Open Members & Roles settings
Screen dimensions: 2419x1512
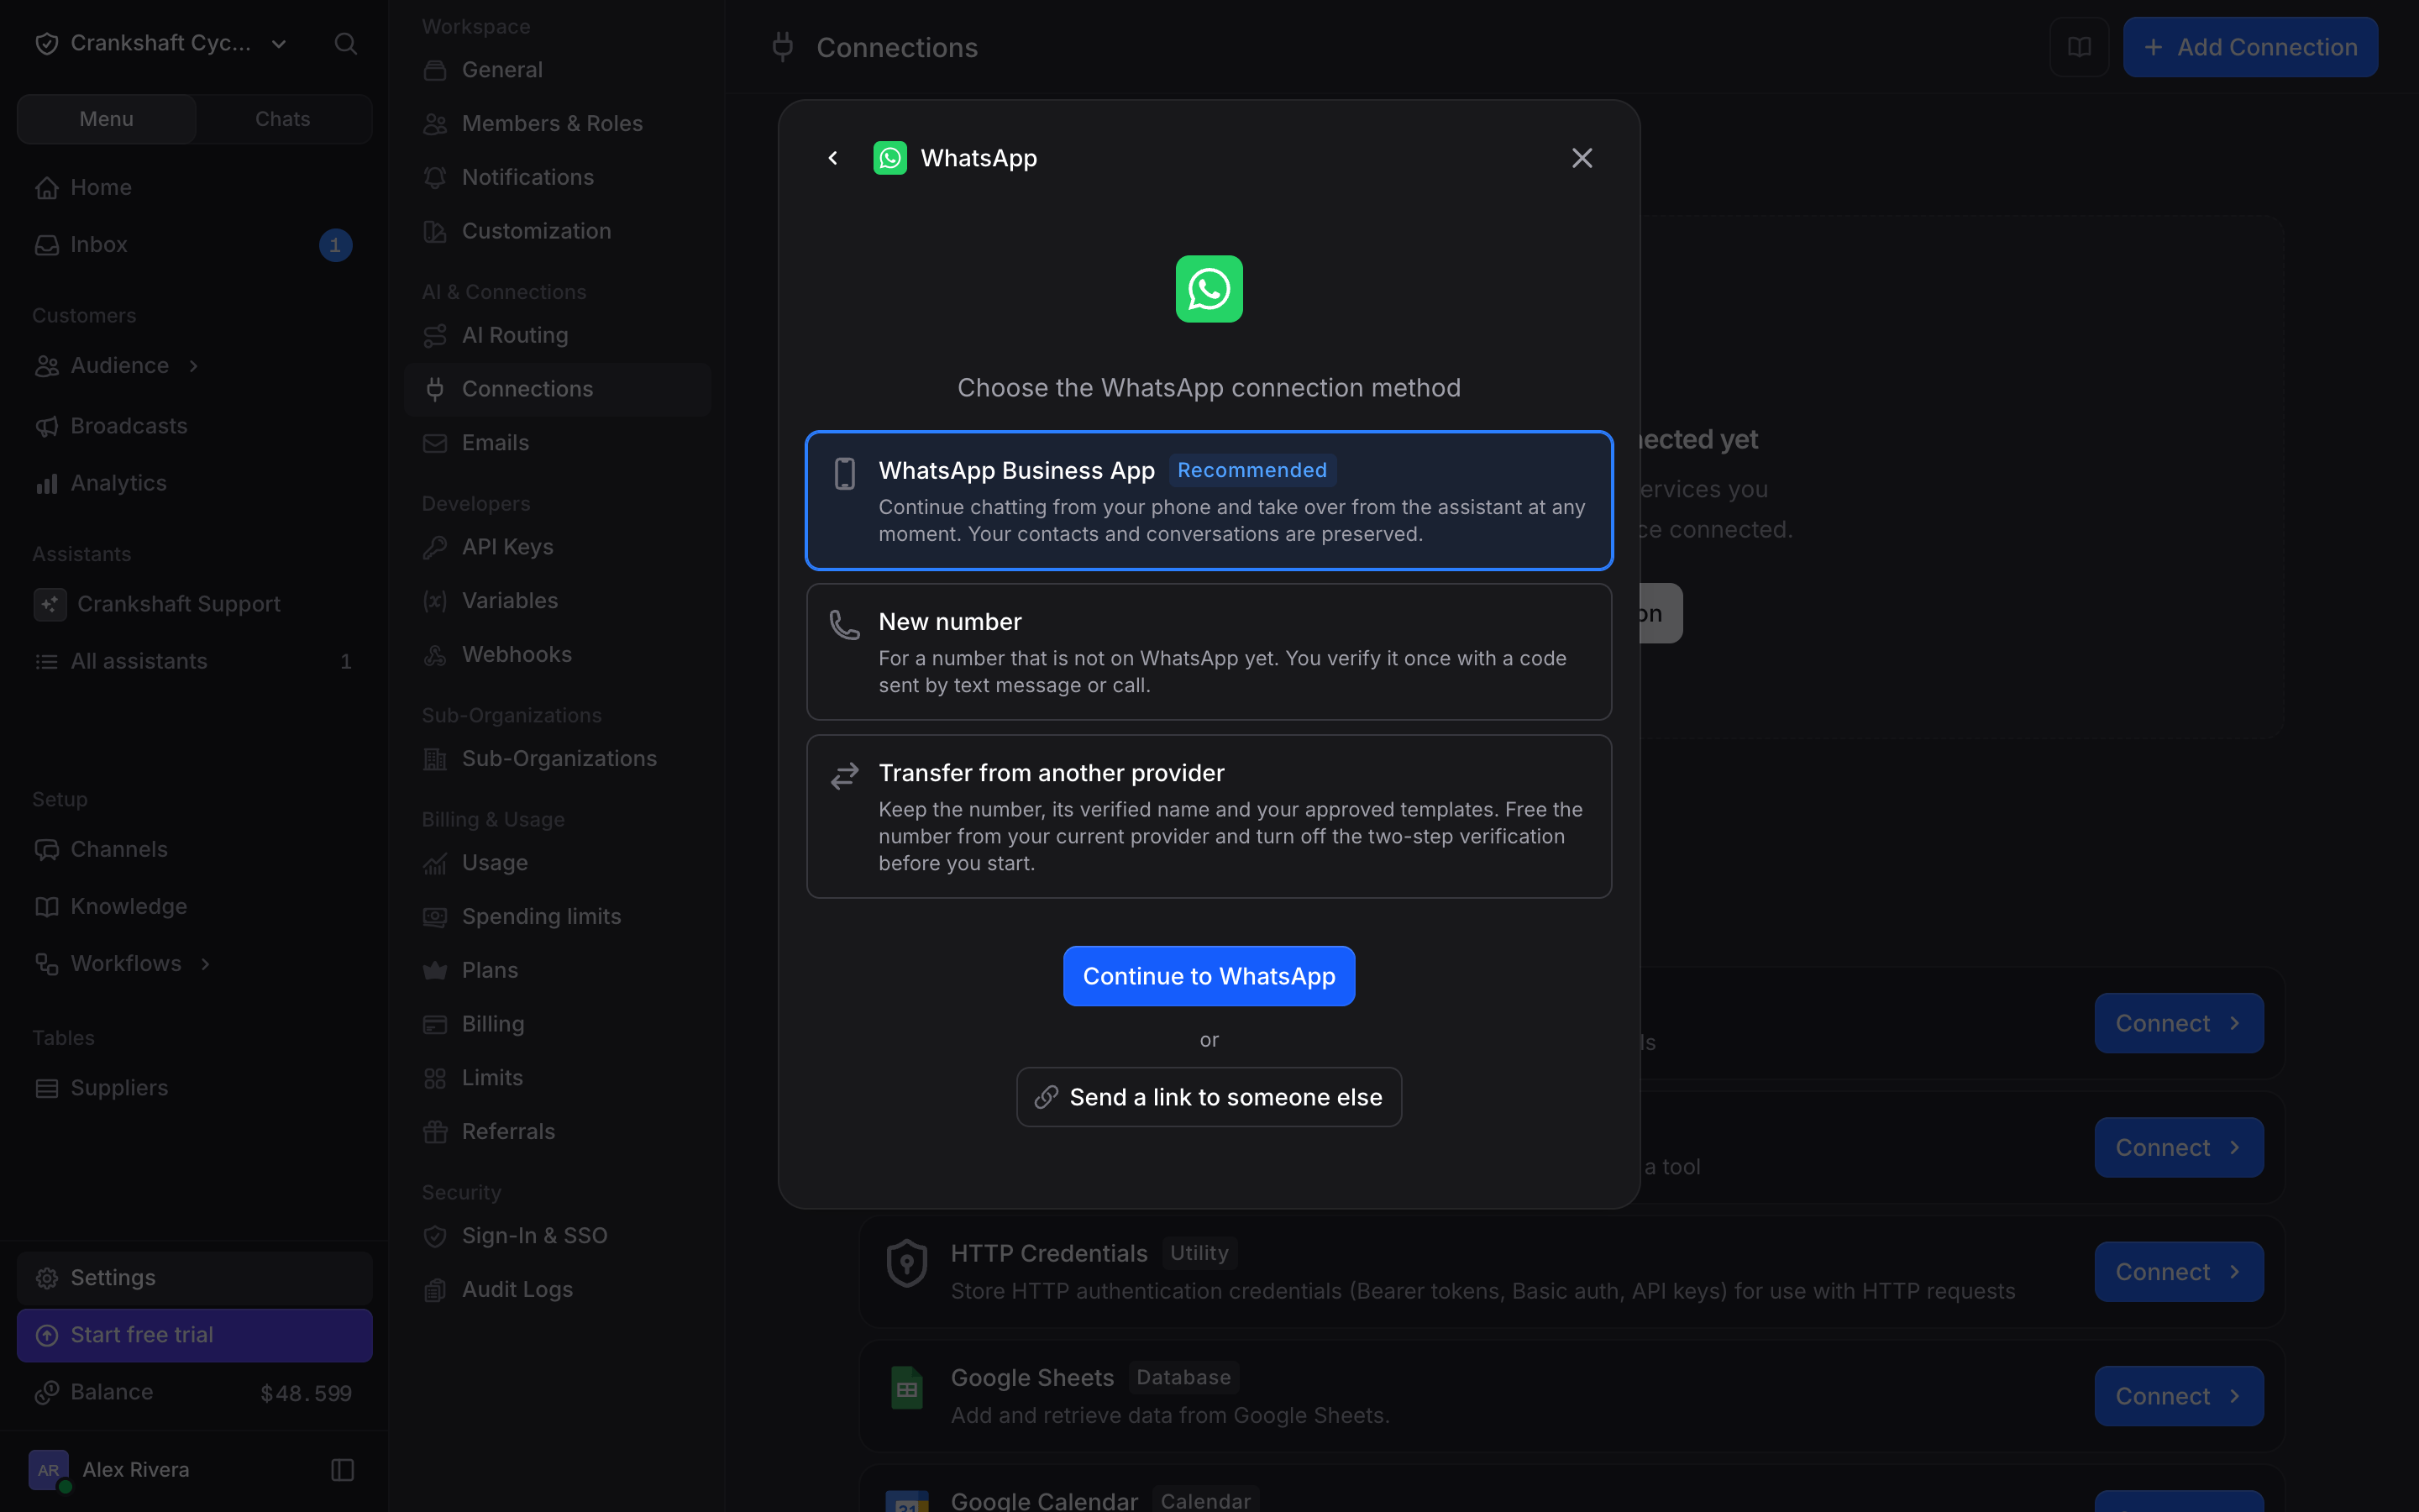click(x=557, y=123)
